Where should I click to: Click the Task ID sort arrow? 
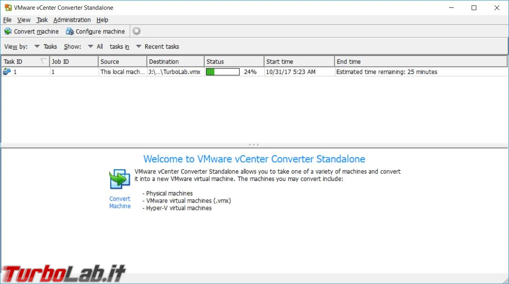click(x=44, y=61)
